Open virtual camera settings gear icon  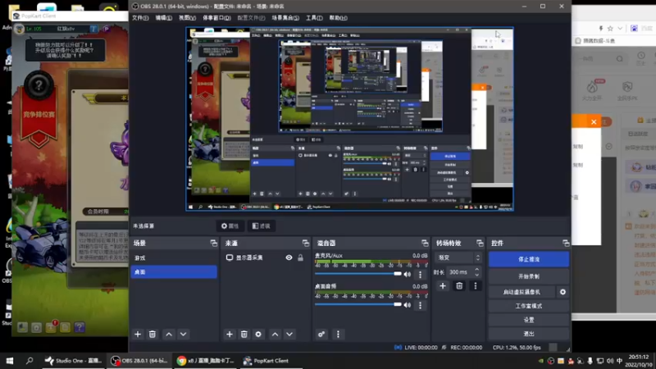tap(563, 292)
